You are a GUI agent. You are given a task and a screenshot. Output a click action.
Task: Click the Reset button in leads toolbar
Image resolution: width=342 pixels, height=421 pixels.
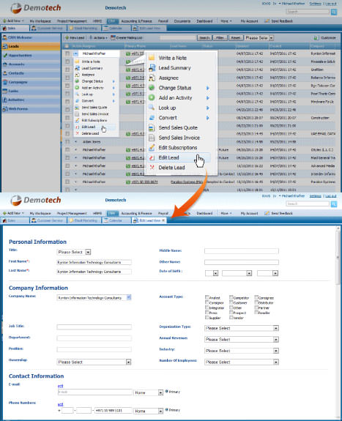point(236,38)
